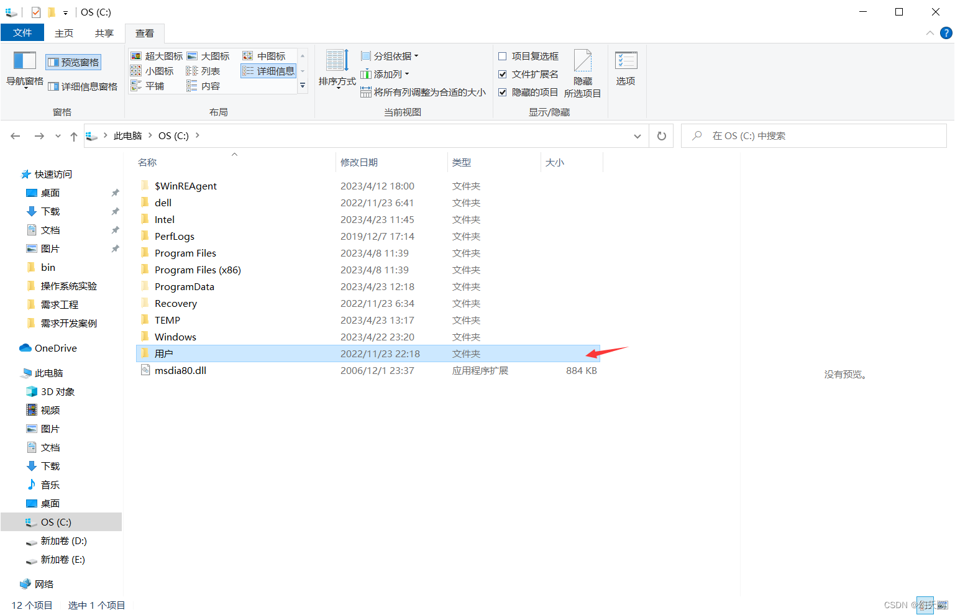Go up one level with Up arrow
Image resolution: width=955 pixels, height=615 pixels.
tap(73, 135)
